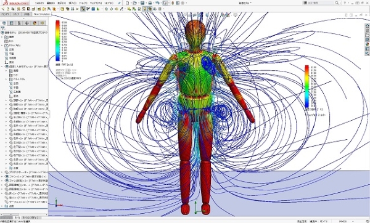The width and height of the screenshot is (370, 223).
Task: Select the DisplayManager color sphere tab icon
Action: [35, 23]
